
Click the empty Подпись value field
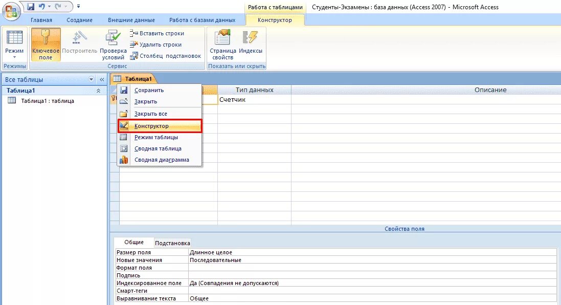coord(372,276)
